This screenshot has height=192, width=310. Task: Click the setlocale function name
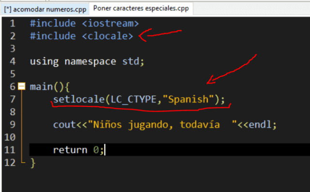[x=78, y=99]
